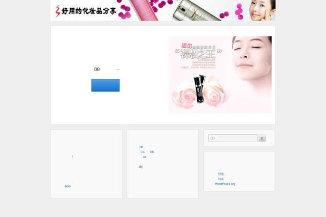Click the red squiggle logo in banner
326x217 pixels.
58,11
